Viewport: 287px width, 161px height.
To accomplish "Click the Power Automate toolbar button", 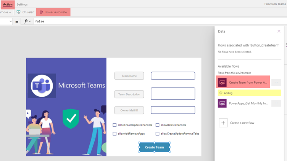I will 53,12.
